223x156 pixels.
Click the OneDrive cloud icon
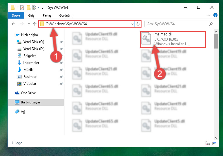click(x=17, y=93)
